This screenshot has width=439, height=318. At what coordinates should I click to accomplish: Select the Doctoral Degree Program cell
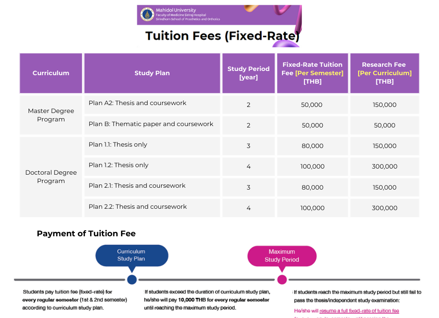click(x=51, y=177)
